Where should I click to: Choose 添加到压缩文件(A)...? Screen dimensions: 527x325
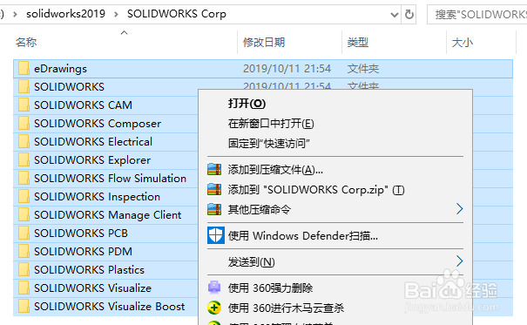(275, 170)
